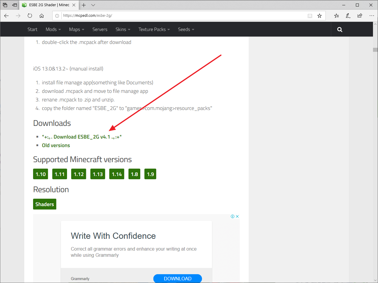The height and width of the screenshot is (283, 378).
Task: Go back to the previous page
Action: click(x=6, y=16)
